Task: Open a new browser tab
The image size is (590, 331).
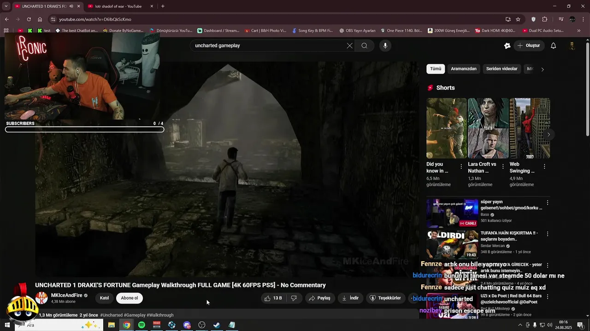Action: coord(163,6)
